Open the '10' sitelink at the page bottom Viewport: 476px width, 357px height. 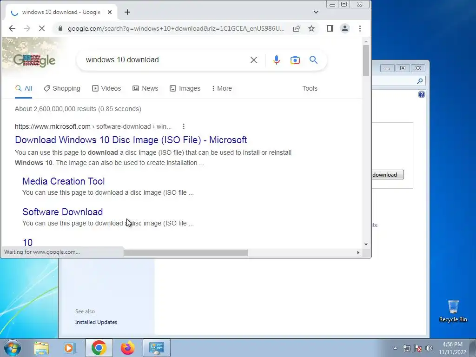point(27,242)
